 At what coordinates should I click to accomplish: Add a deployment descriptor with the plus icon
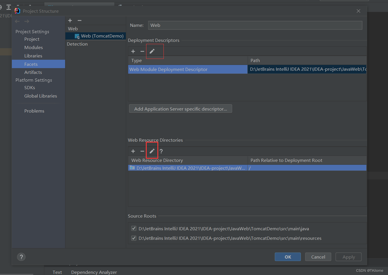[133, 51]
